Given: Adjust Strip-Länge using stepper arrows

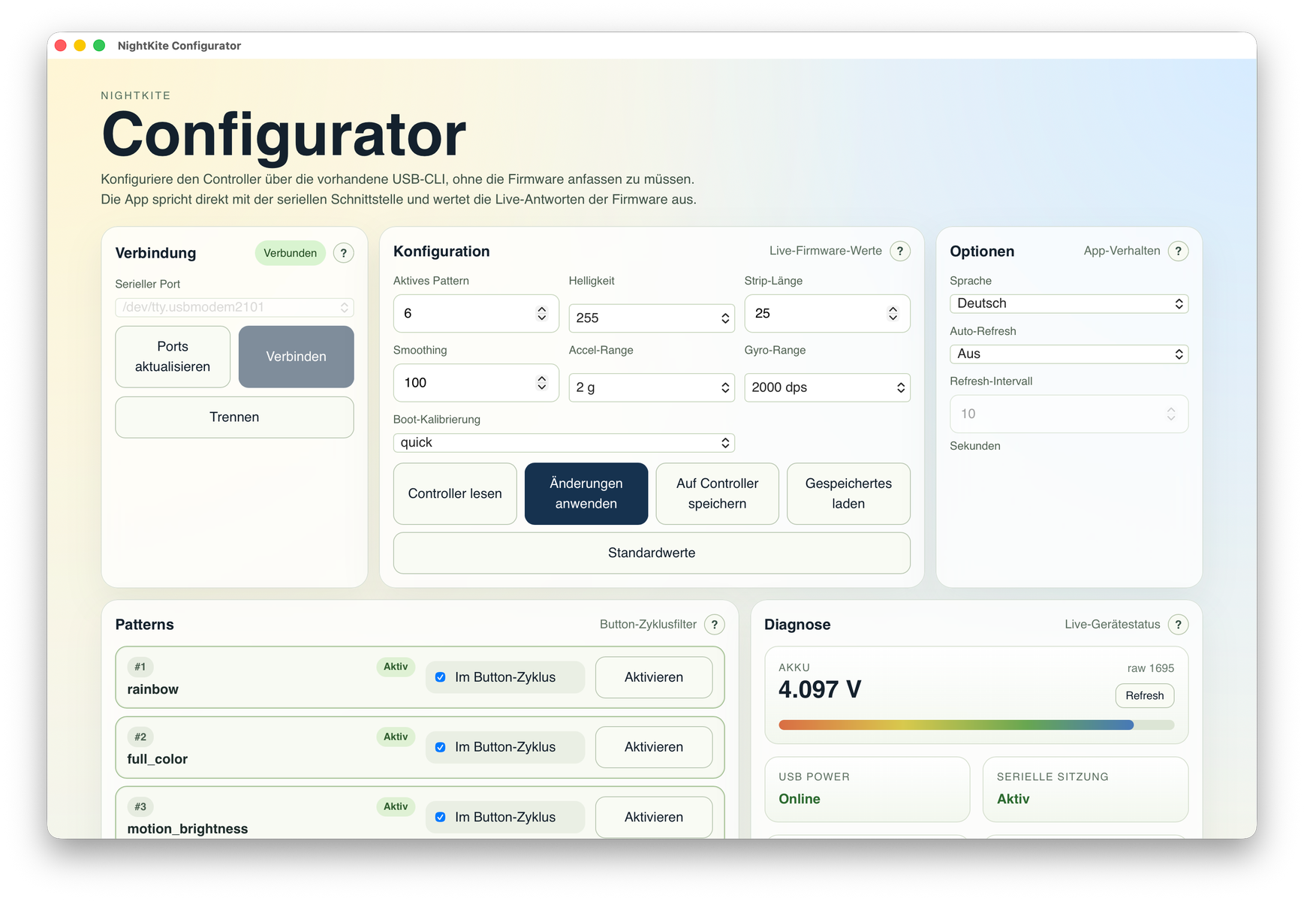Looking at the screenshot, I should pos(893,313).
